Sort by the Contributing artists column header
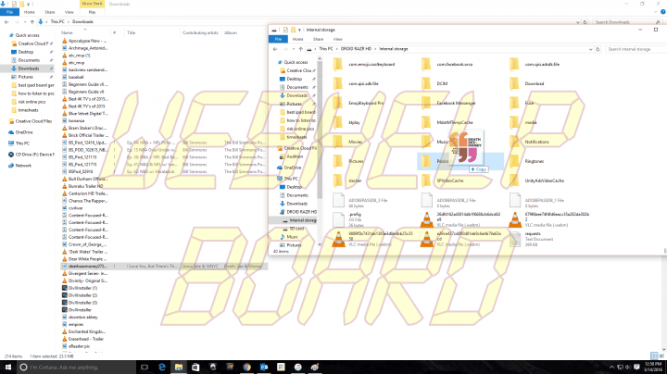The image size is (667, 374). pyautogui.click(x=200, y=32)
